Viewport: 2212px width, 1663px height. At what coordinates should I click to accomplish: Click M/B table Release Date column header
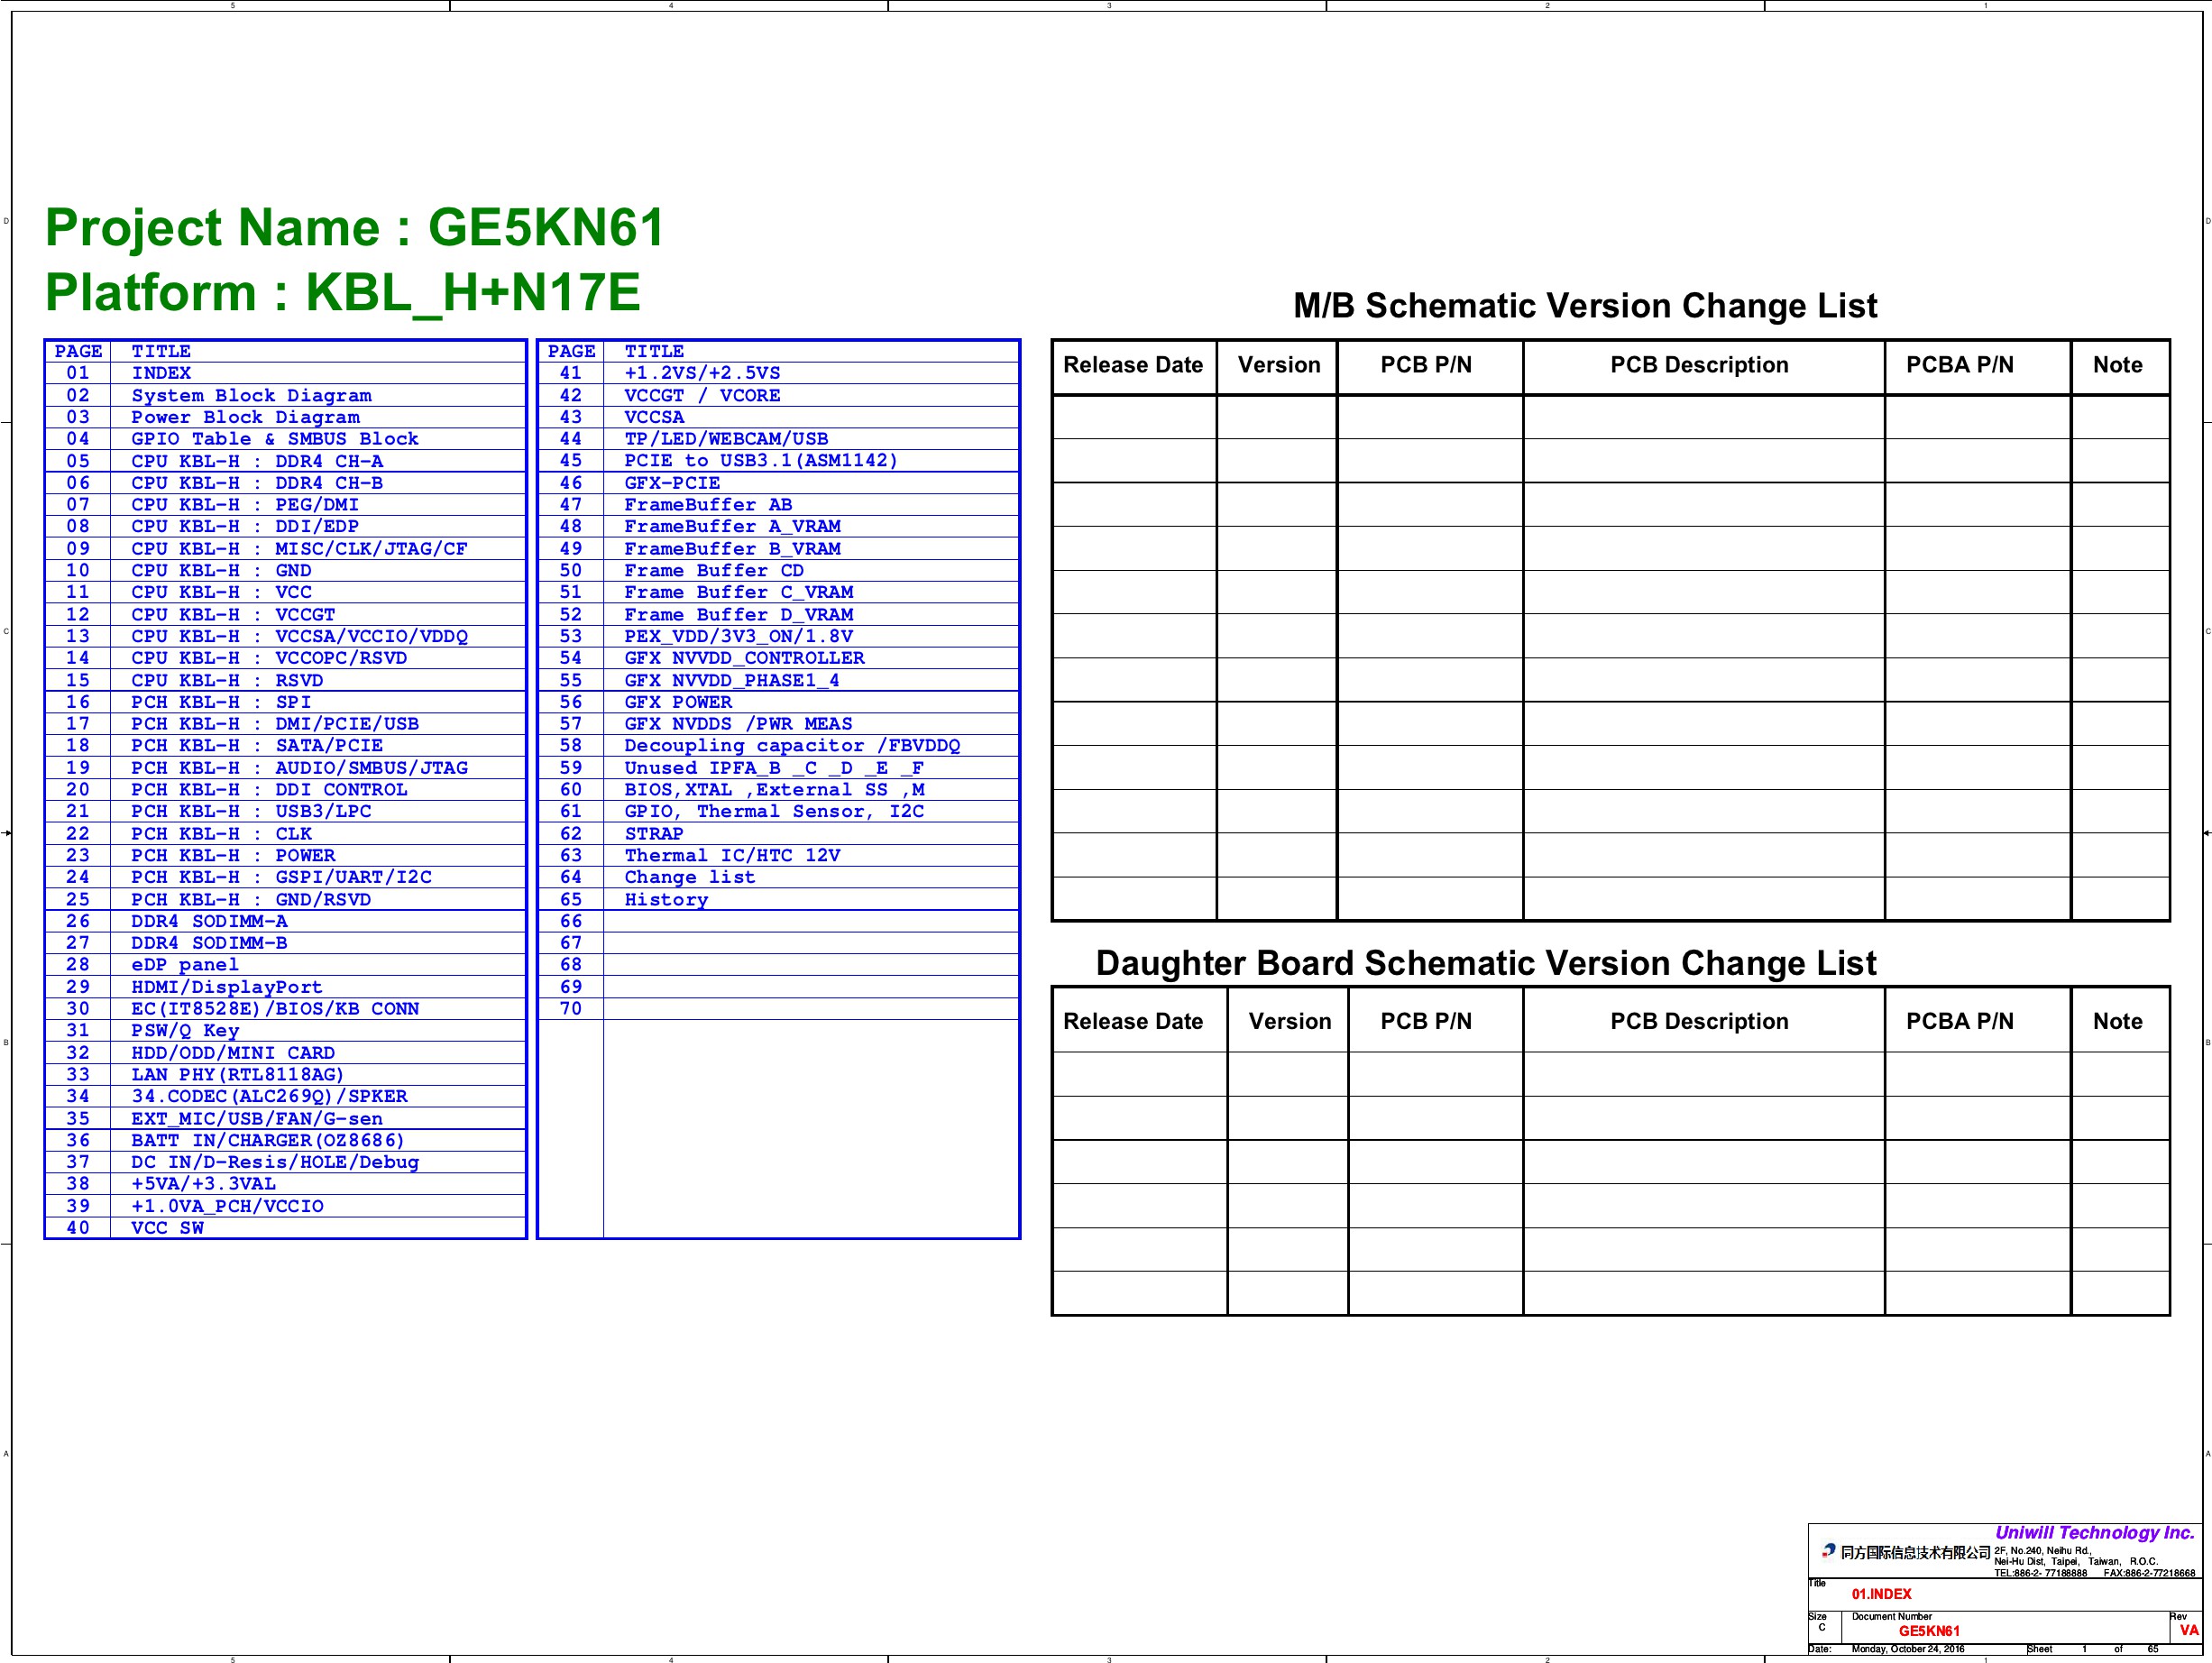(x=1133, y=365)
